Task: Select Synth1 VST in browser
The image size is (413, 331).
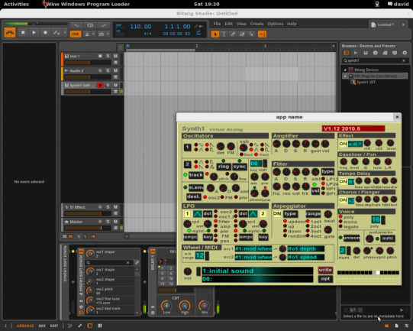Action: pyautogui.click(x=366, y=83)
